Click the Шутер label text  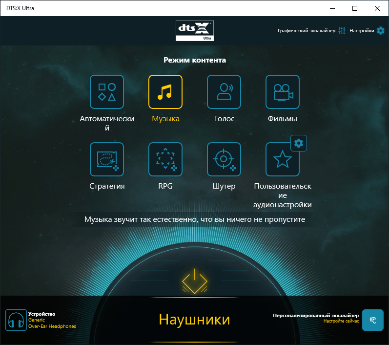pyautogui.click(x=224, y=186)
